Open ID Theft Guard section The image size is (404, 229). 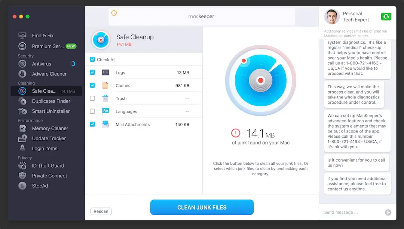tap(46, 166)
